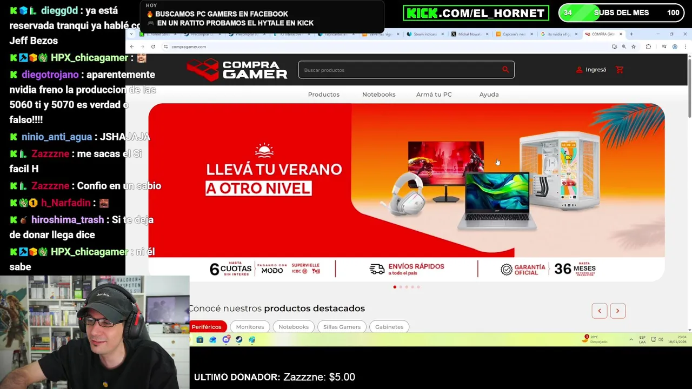Switch to the IO Interactive tab
The width and height of the screenshot is (692, 389).
point(291,34)
